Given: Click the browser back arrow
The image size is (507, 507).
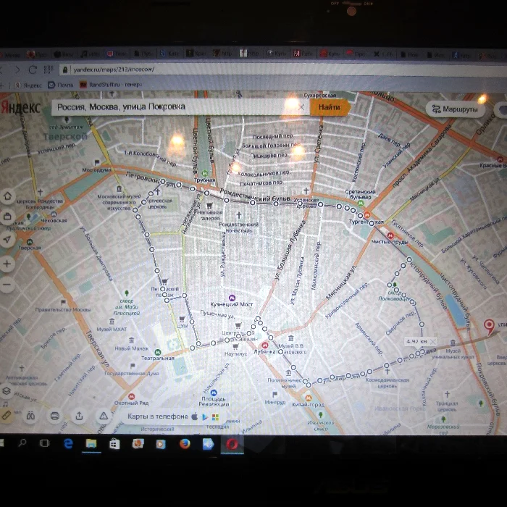Looking at the screenshot, I should 2,70.
